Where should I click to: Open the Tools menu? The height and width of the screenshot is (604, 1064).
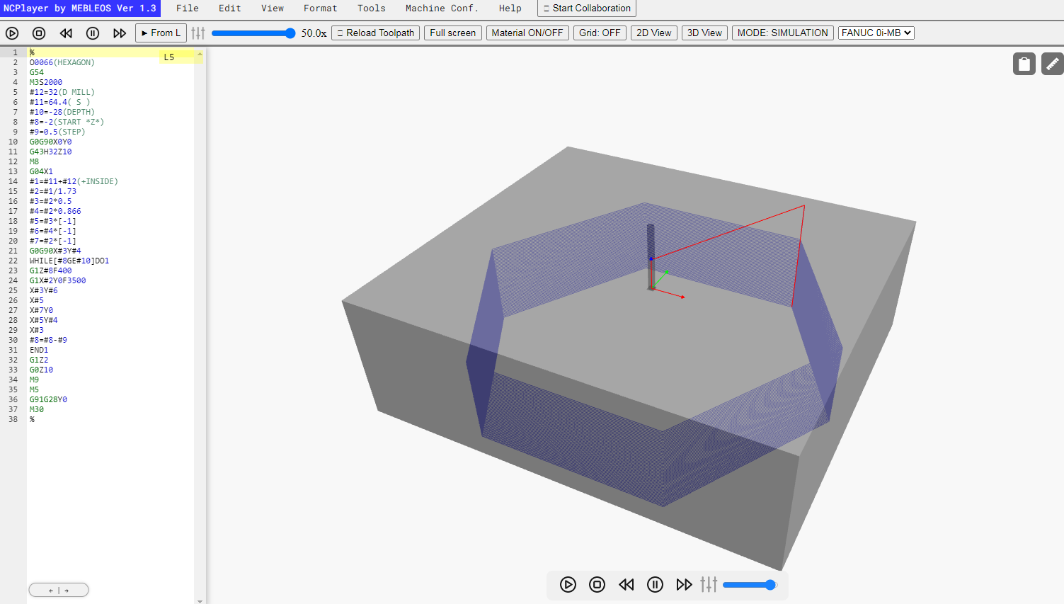click(x=372, y=8)
